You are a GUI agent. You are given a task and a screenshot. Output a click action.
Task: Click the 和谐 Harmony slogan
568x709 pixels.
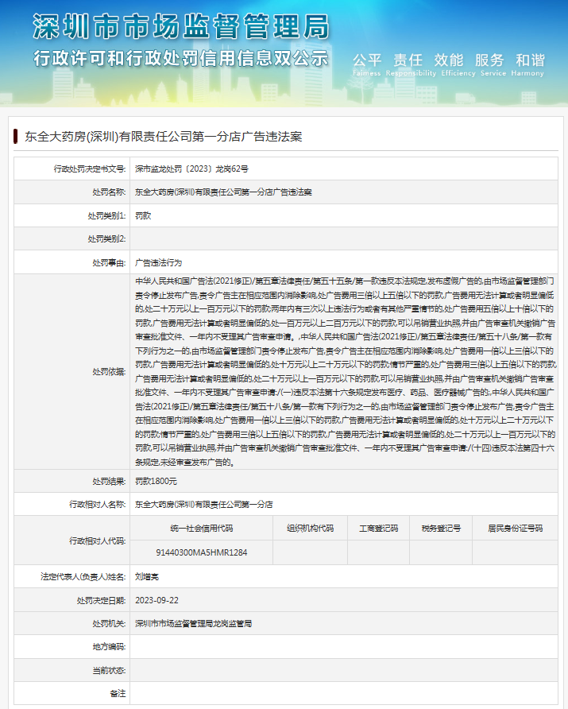coord(527,64)
